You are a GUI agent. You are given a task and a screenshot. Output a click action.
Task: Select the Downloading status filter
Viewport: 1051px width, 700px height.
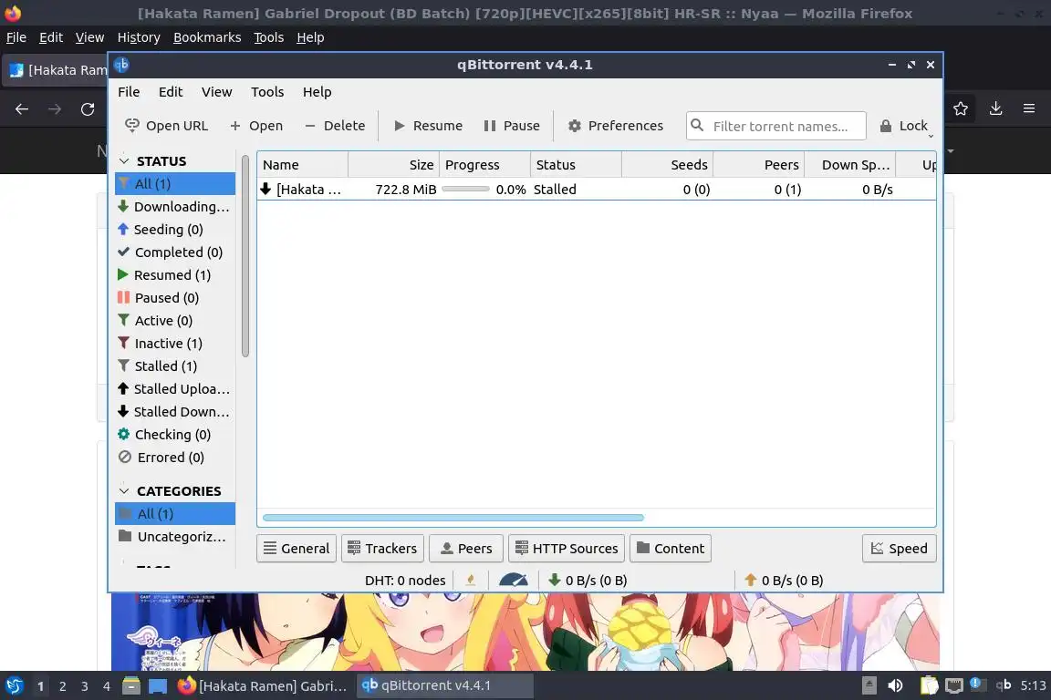[175, 206]
